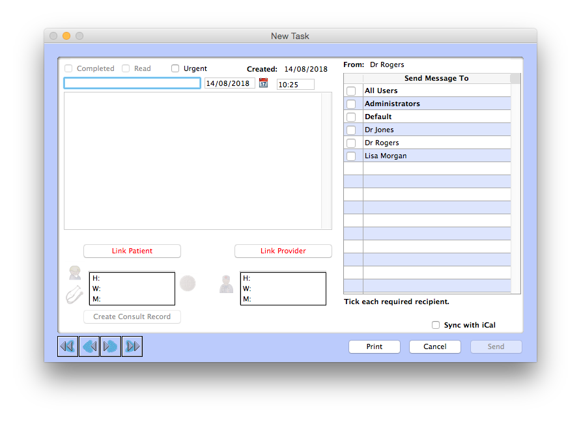This screenshot has width=581, height=422.
Task: Click the Link Patient button
Action: point(132,251)
